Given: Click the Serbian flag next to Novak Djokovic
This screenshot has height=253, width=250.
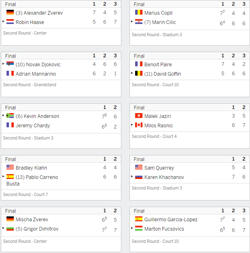Looking at the screenshot, I should [10, 64].
